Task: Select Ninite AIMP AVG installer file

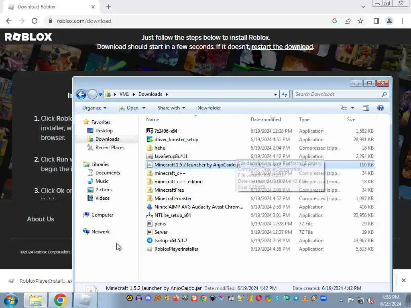Action: 199,207
